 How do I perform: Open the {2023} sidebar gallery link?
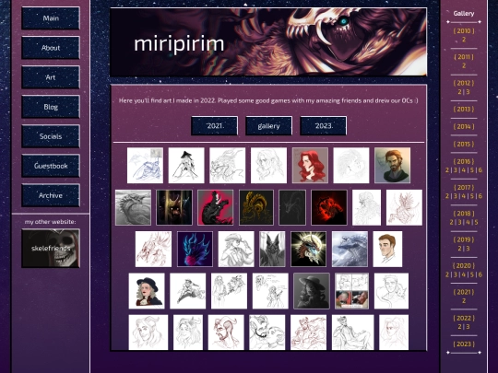click(x=464, y=344)
